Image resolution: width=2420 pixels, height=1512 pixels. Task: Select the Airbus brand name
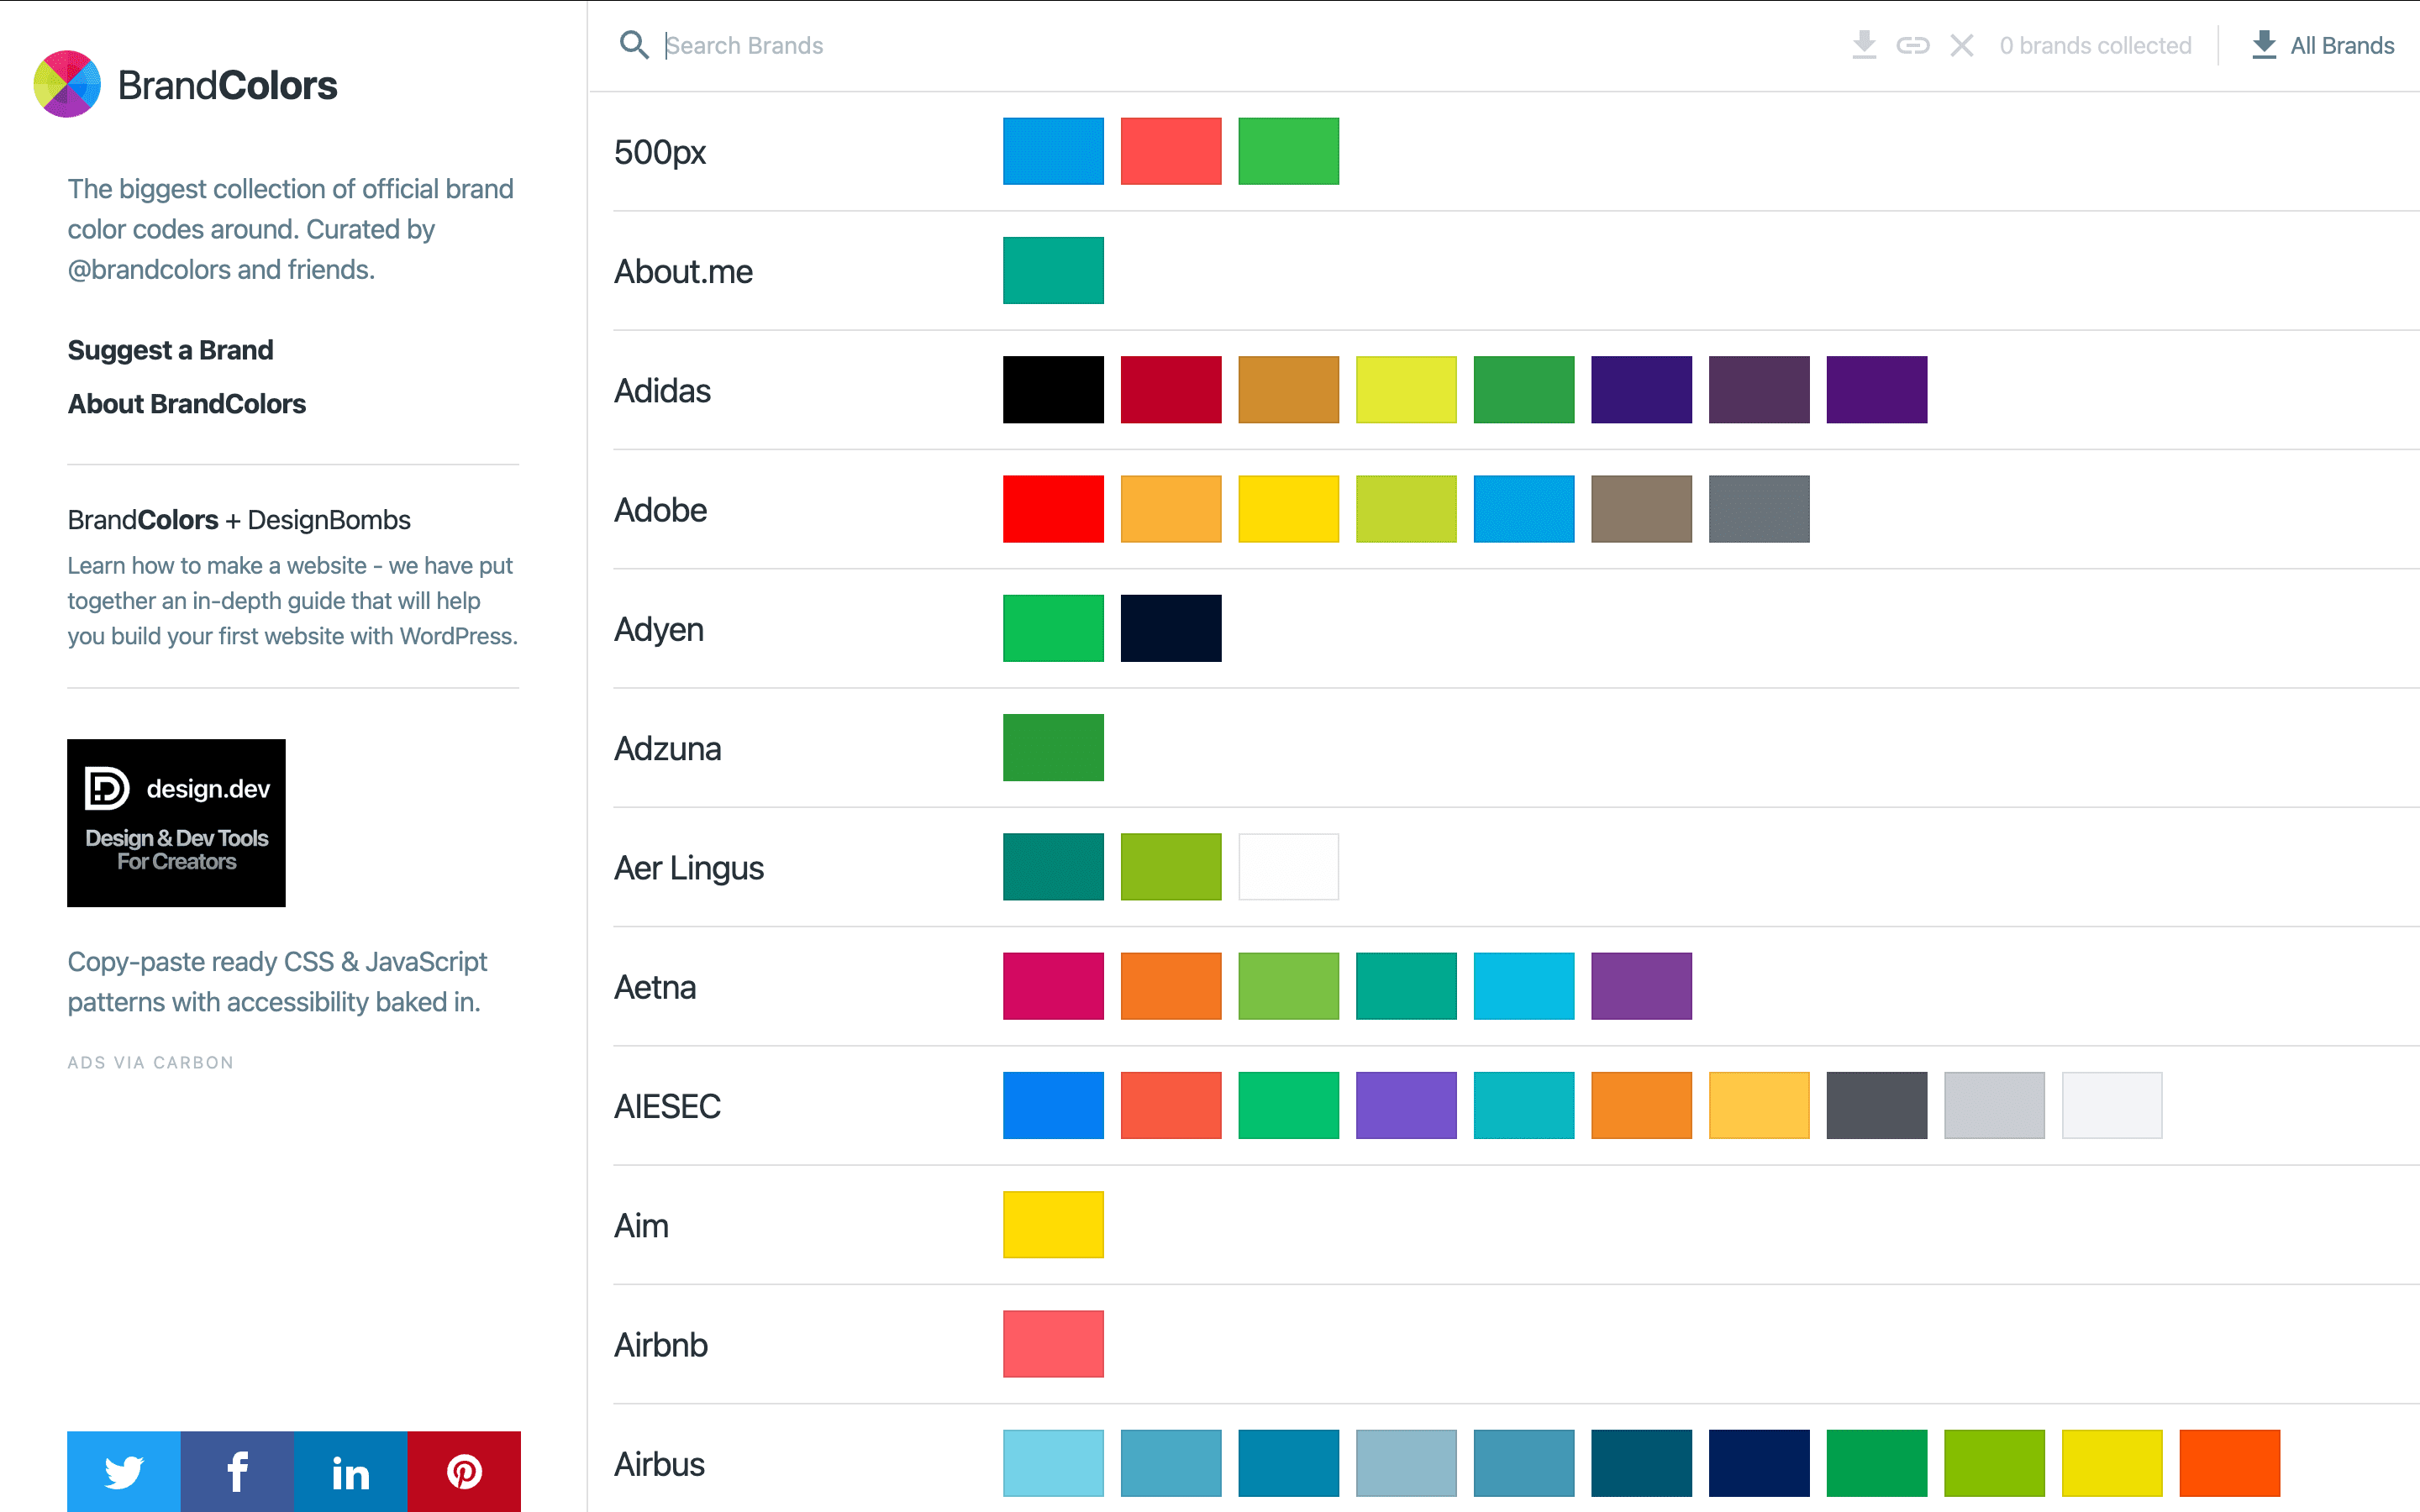(x=659, y=1464)
